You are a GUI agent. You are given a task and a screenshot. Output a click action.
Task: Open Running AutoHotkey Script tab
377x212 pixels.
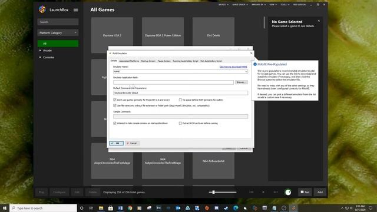pos(186,61)
